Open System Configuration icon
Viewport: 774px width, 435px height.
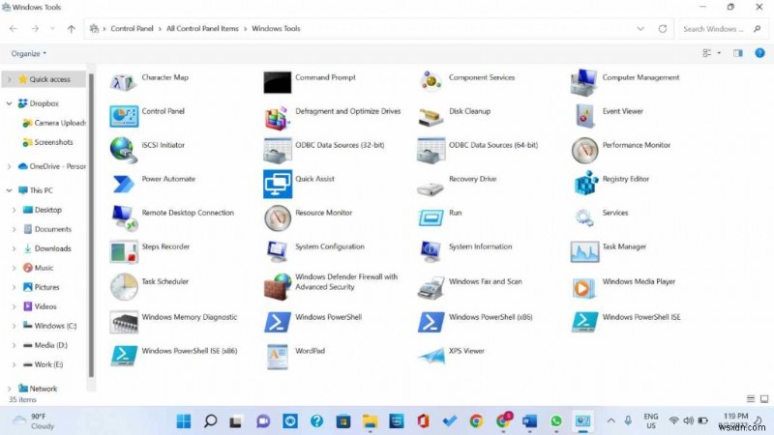point(277,251)
